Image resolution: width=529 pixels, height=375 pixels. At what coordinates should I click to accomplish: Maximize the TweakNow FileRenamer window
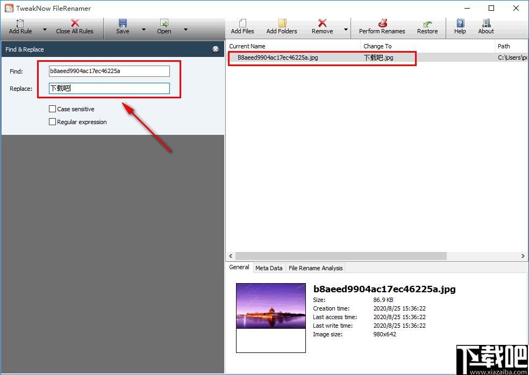pos(491,8)
